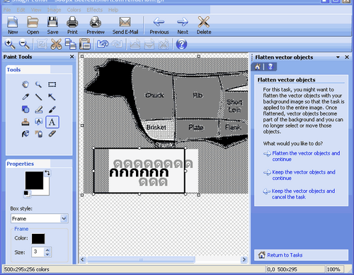
Task: Open the Effects menu
Action: pyautogui.click(x=94, y=10)
